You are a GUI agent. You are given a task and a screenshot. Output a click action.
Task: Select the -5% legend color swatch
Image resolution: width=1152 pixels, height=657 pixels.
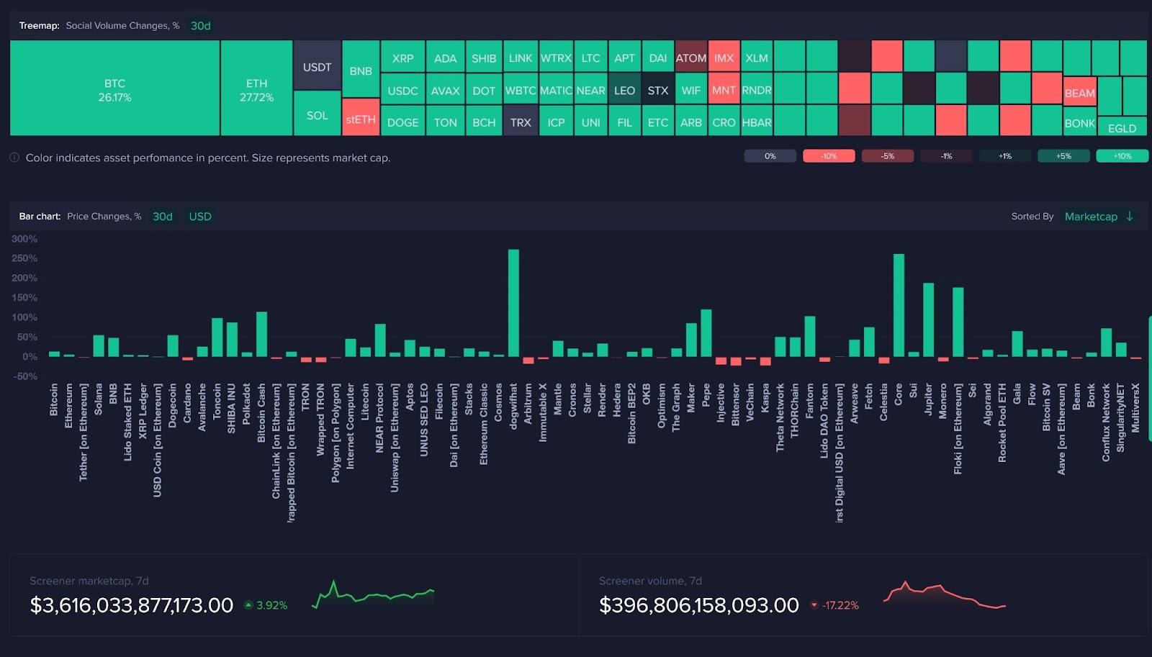tap(888, 156)
